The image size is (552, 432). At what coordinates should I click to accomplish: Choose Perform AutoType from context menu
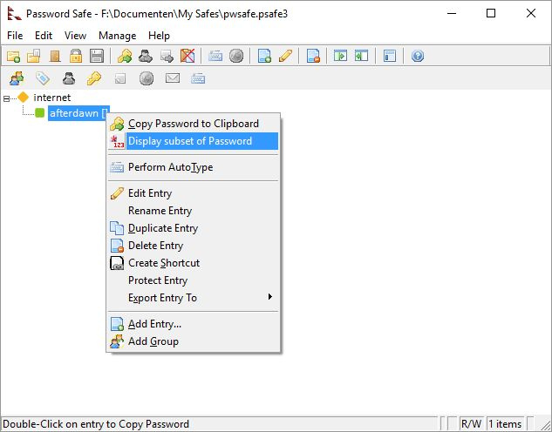170,167
